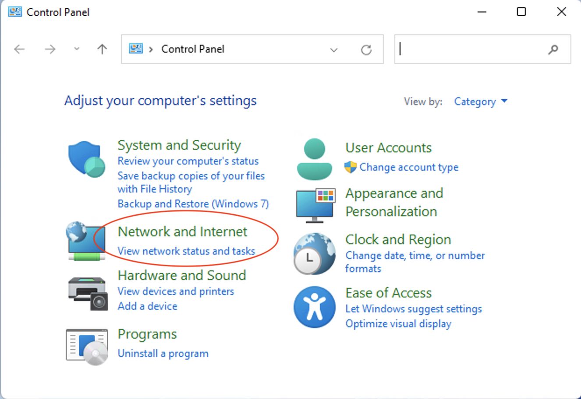
Task: Select the Control Panel breadcrumb text
Action: pos(193,49)
